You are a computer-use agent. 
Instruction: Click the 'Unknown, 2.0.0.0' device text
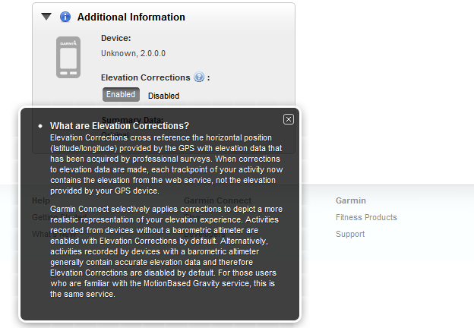point(134,53)
